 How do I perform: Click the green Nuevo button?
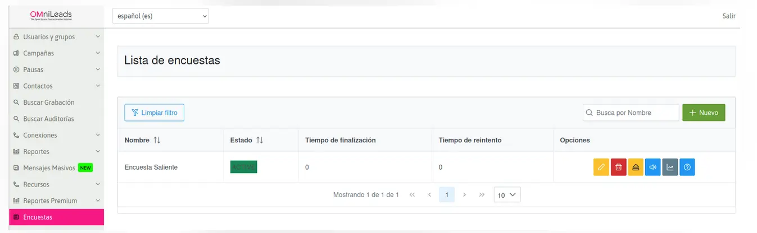[704, 113]
